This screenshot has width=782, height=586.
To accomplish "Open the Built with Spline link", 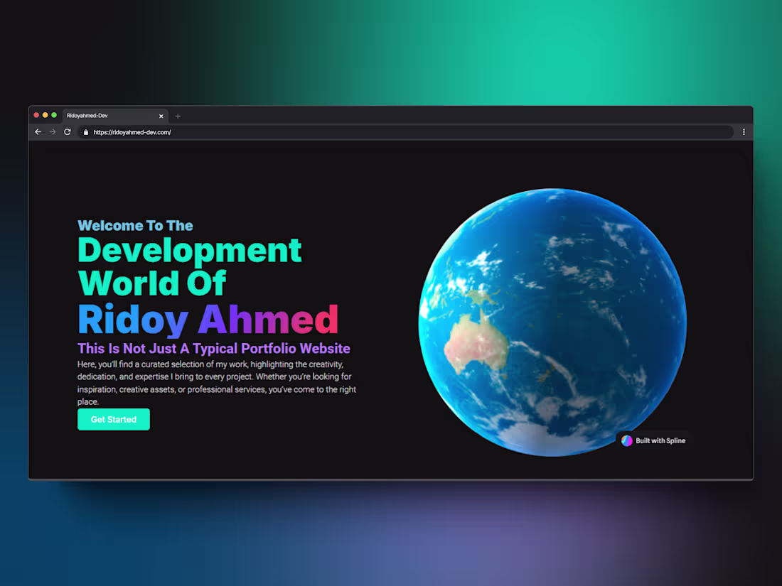I will (x=660, y=440).
